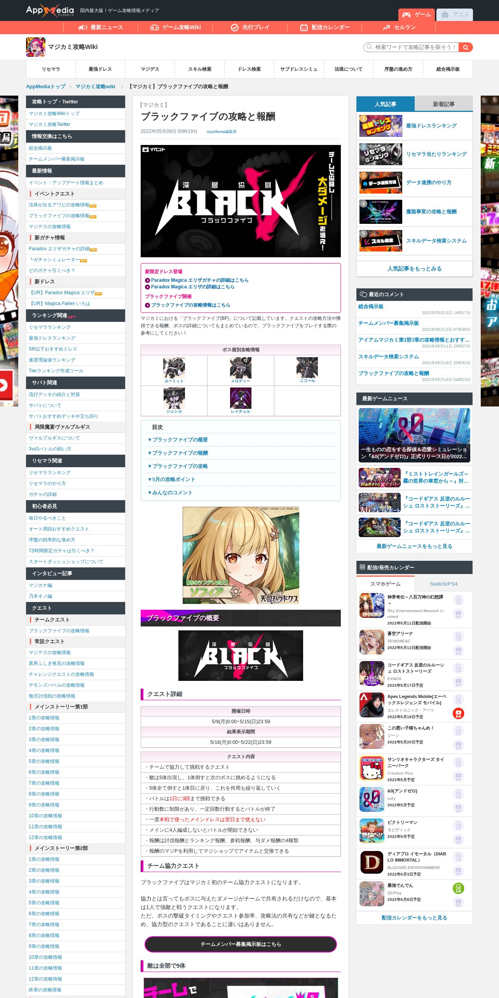Click ジェシカ boss icon

point(174,398)
